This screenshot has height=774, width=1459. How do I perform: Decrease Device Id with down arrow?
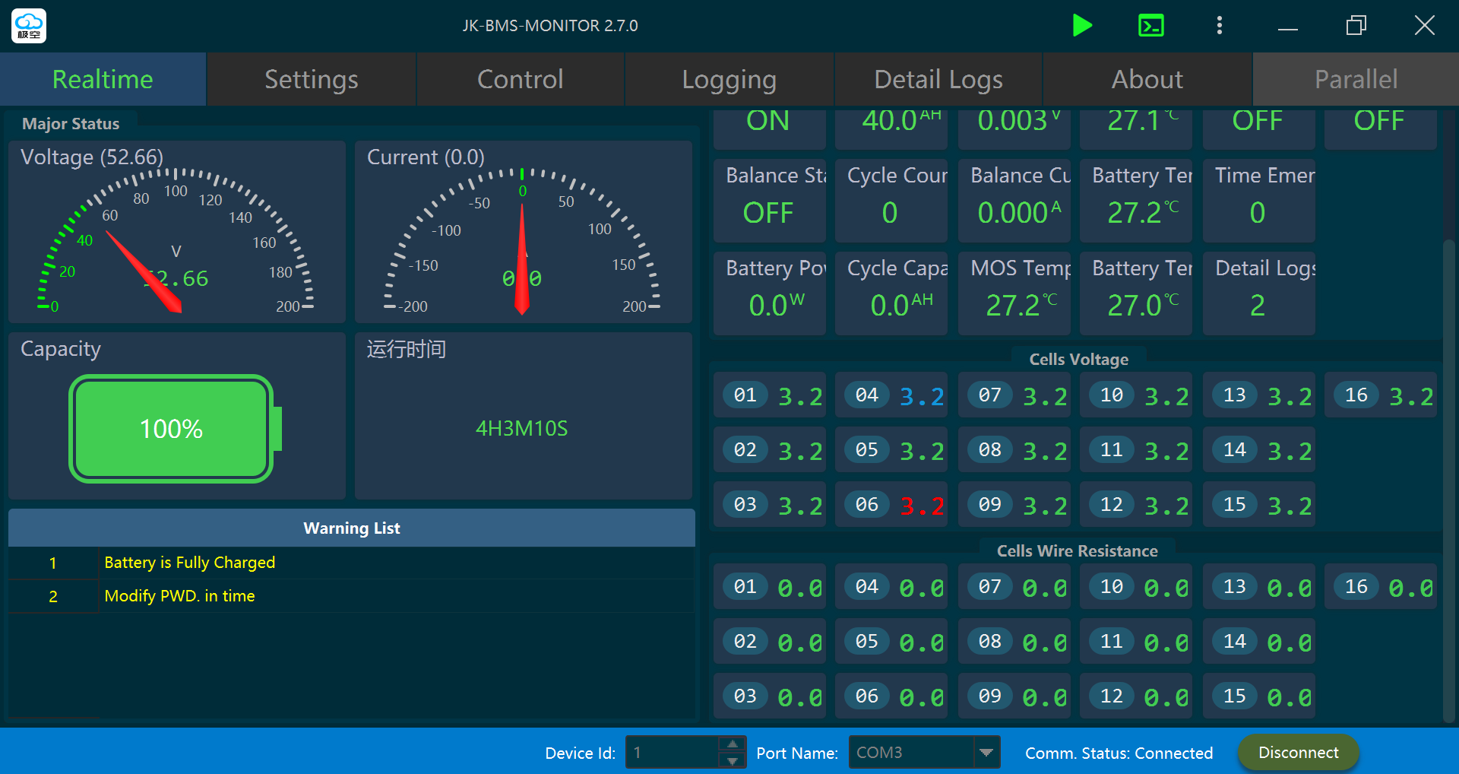click(733, 761)
